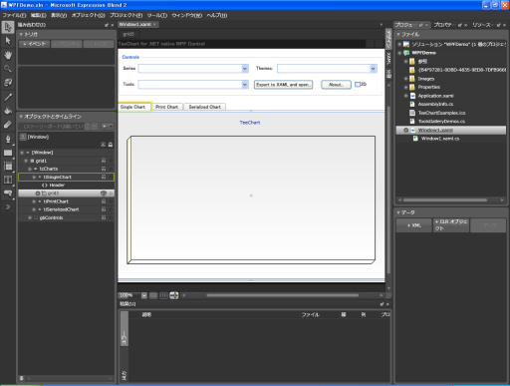Toggle visibility eye for tcCharts row
Viewport: 510px width, 386px height.
[104, 169]
